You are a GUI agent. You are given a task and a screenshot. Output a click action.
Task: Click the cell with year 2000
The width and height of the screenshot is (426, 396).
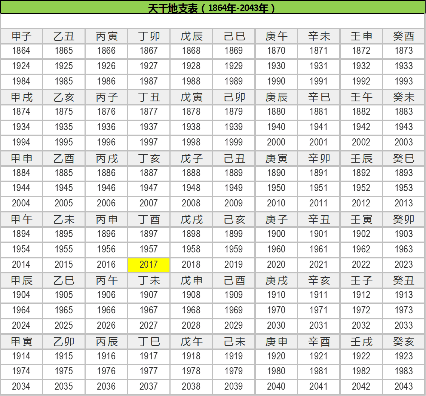pos(276,142)
